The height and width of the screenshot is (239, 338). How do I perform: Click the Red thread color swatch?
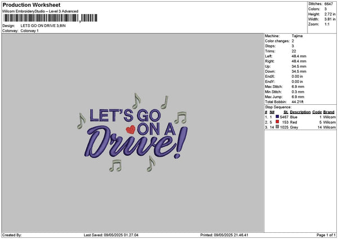click(x=277, y=122)
